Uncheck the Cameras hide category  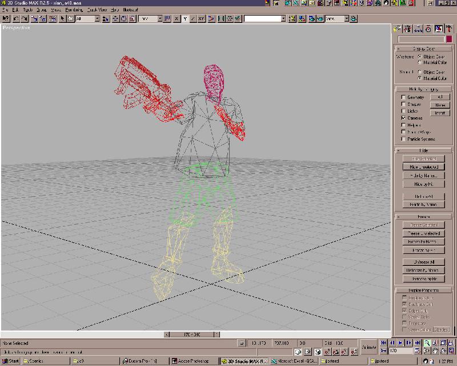(x=403, y=118)
